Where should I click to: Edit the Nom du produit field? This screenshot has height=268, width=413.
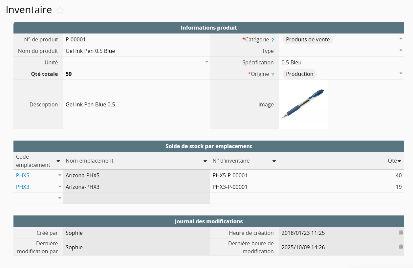136,51
